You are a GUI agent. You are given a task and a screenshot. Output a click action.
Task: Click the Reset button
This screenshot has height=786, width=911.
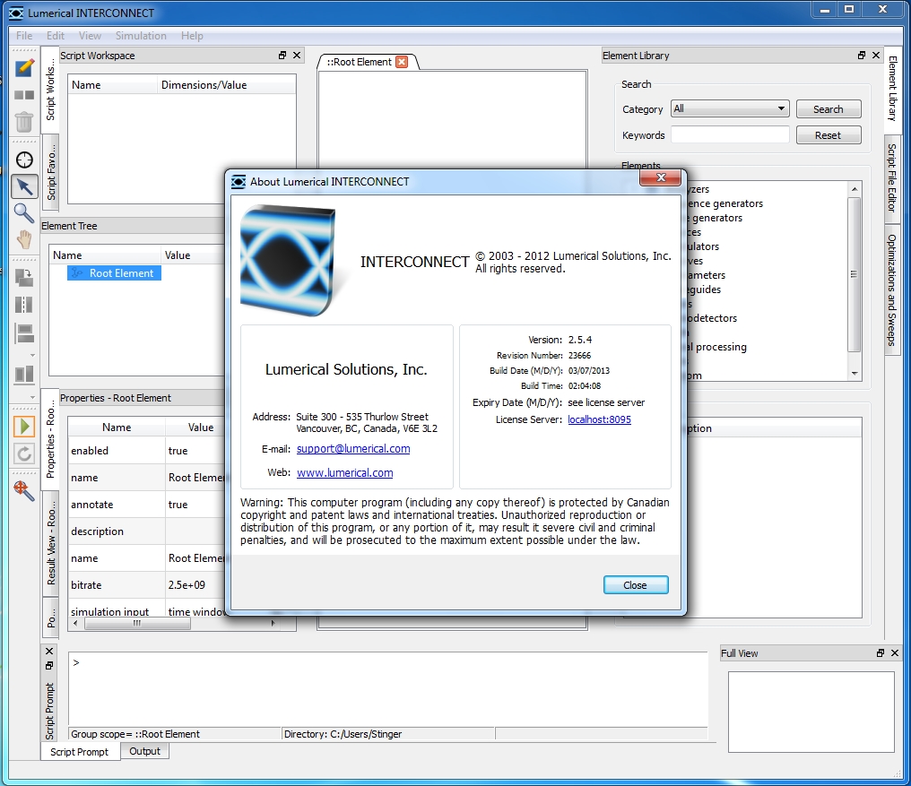tap(829, 135)
